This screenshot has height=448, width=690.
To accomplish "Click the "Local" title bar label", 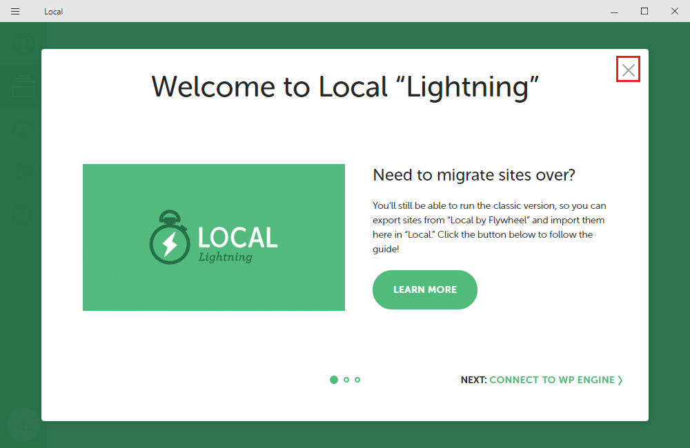I will tap(53, 12).
